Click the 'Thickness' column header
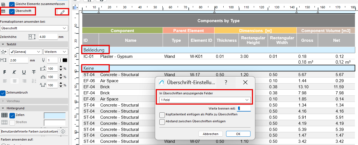358x145 pixels. (227, 40)
